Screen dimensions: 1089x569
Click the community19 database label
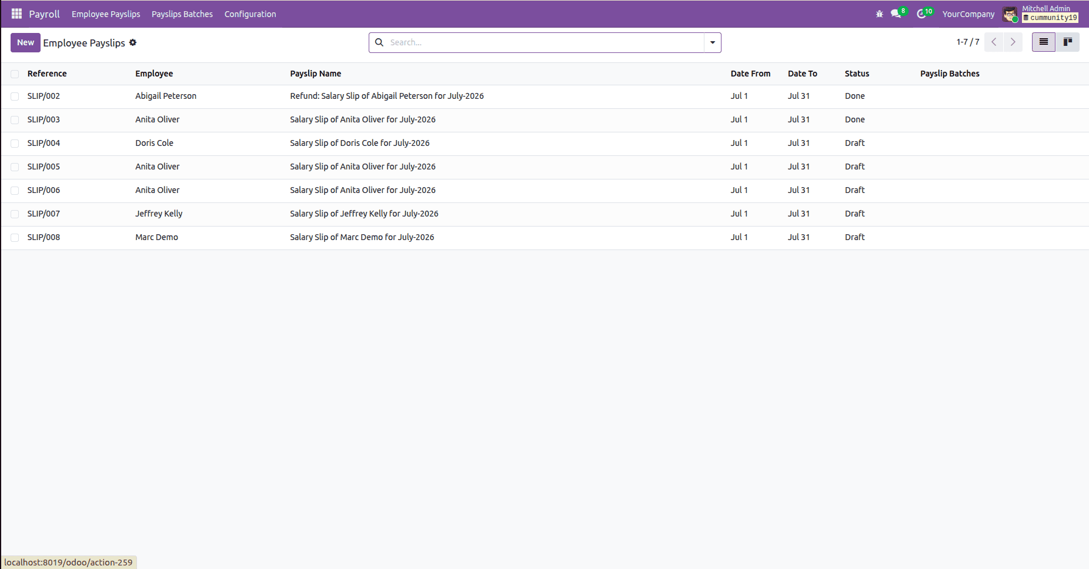pos(1050,18)
